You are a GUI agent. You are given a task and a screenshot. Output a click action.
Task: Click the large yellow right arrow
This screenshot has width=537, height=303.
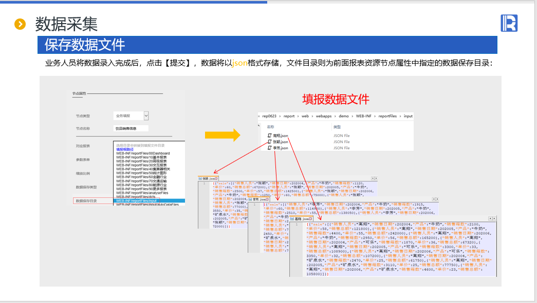(222, 135)
